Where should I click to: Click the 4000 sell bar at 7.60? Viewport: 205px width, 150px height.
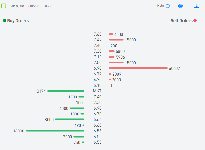click(111, 34)
